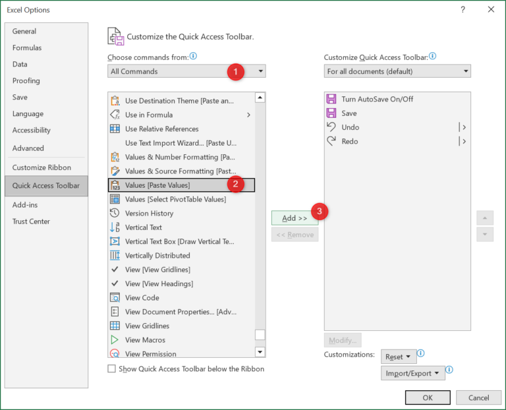
Task: Open the For all documents (default) dropdown
Action: (397, 71)
